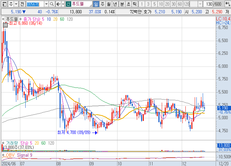Screen dimensions: 231x166
Task: Select the 일 daily chart tab
Action: tap(96, 4)
